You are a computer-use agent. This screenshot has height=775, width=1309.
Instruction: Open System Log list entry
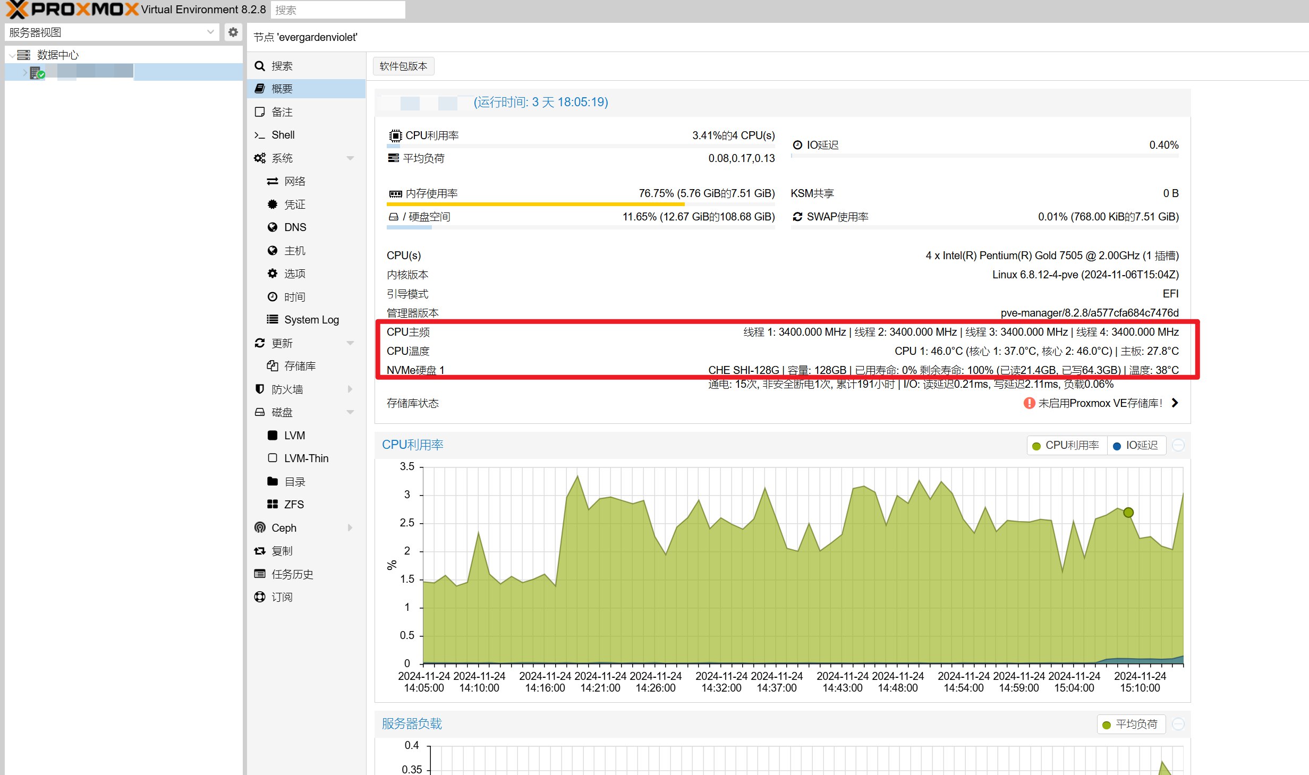click(x=311, y=320)
